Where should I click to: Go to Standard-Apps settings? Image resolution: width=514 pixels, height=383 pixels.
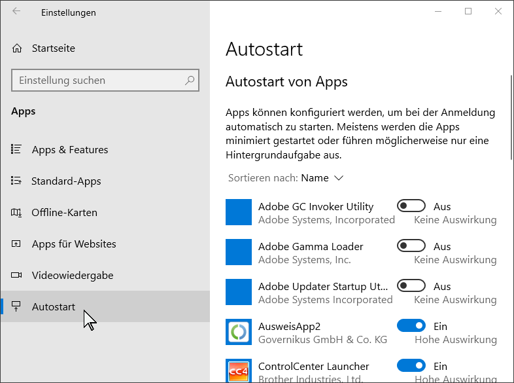point(105,181)
